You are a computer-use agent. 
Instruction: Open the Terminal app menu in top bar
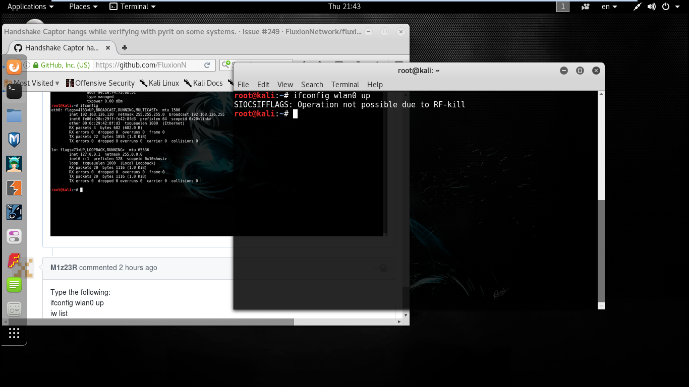point(133,7)
